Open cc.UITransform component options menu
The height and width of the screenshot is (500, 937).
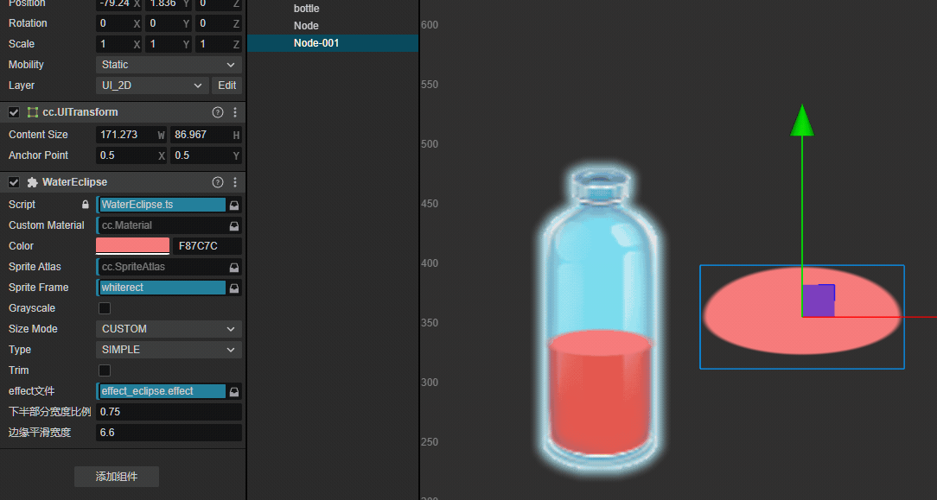pos(234,112)
